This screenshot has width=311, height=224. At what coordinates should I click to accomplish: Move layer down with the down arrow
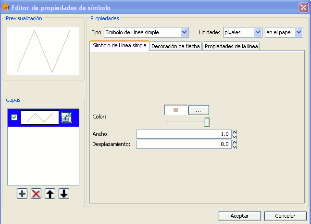coord(64,194)
